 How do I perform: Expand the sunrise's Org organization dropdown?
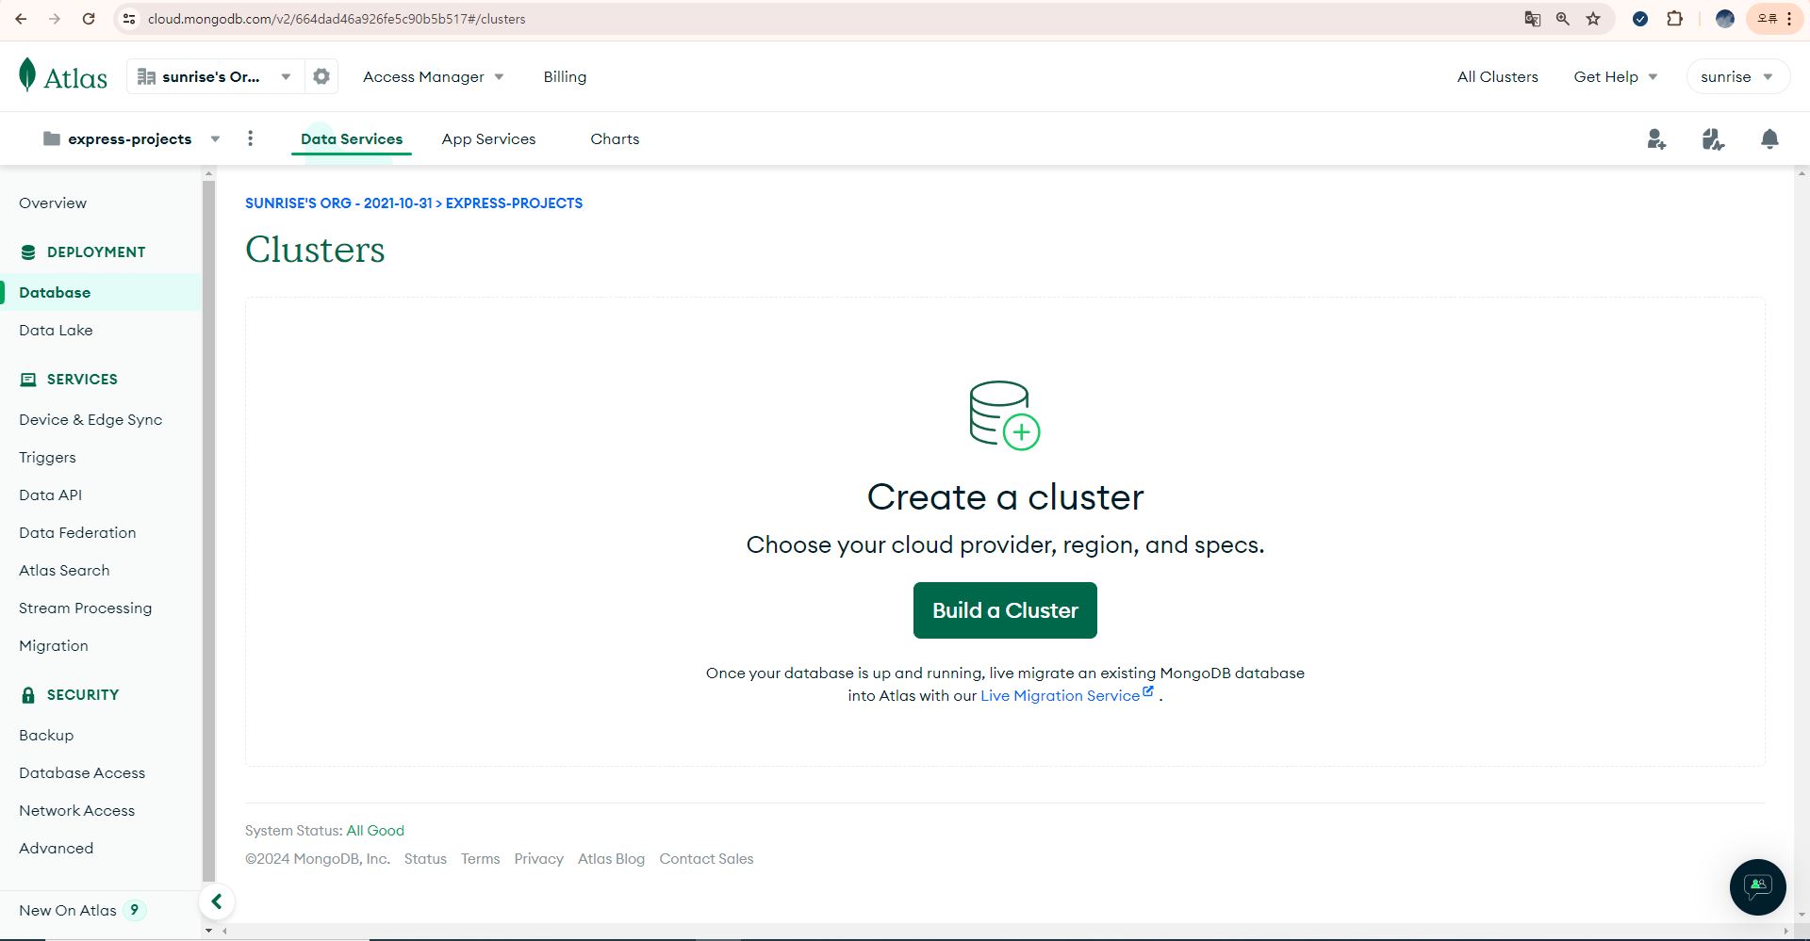coord(216,76)
